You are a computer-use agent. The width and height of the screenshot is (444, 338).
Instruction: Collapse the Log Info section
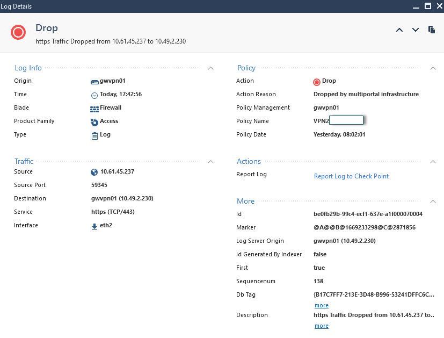point(210,68)
